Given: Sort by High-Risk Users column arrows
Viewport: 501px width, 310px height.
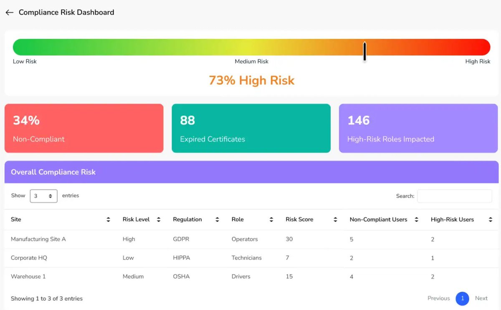Looking at the screenshot, I should pyautogui.click(x=491, y=219).
